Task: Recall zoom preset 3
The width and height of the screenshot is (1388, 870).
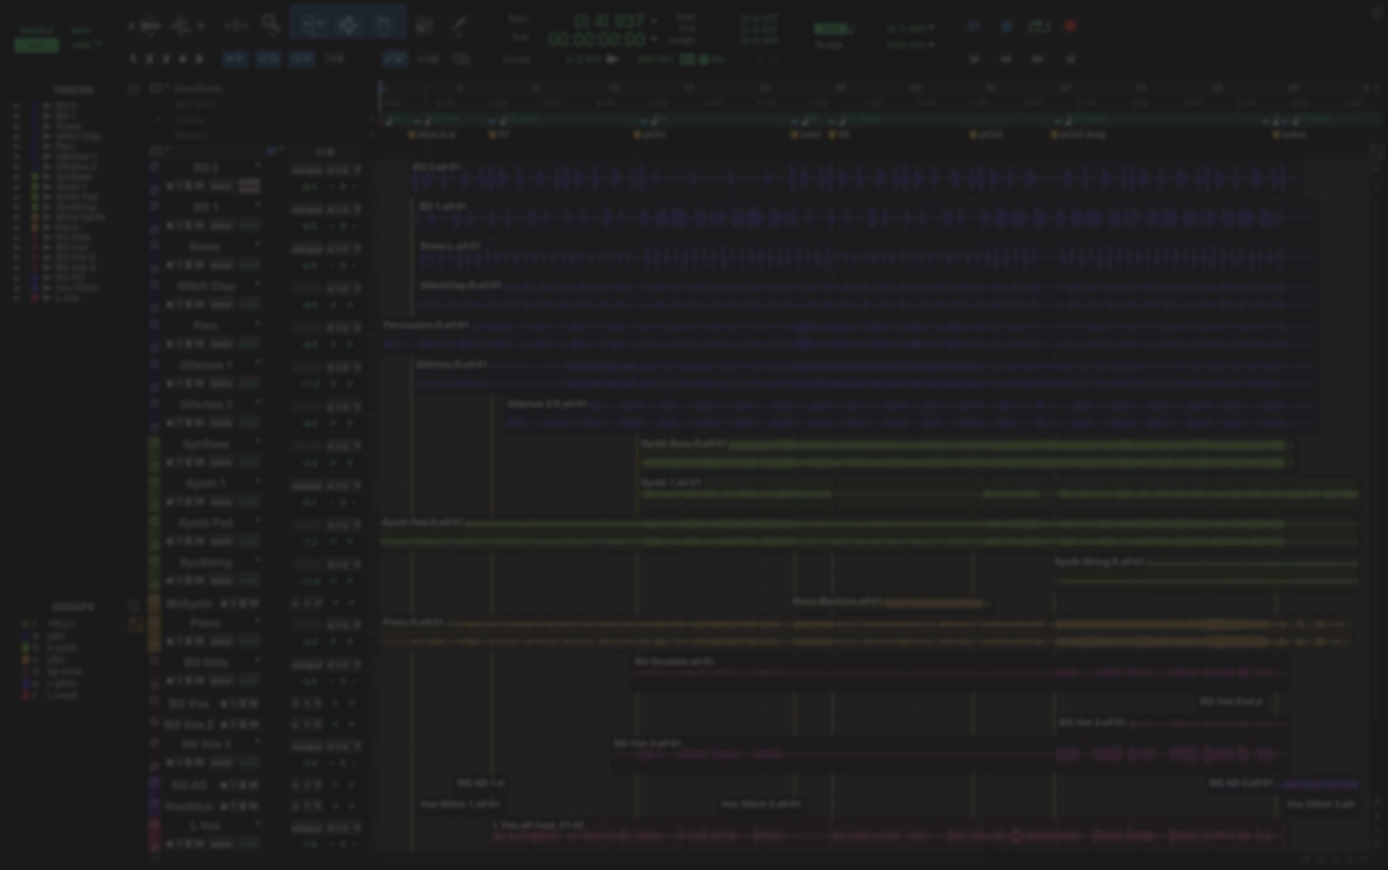Action: [166, 59]
